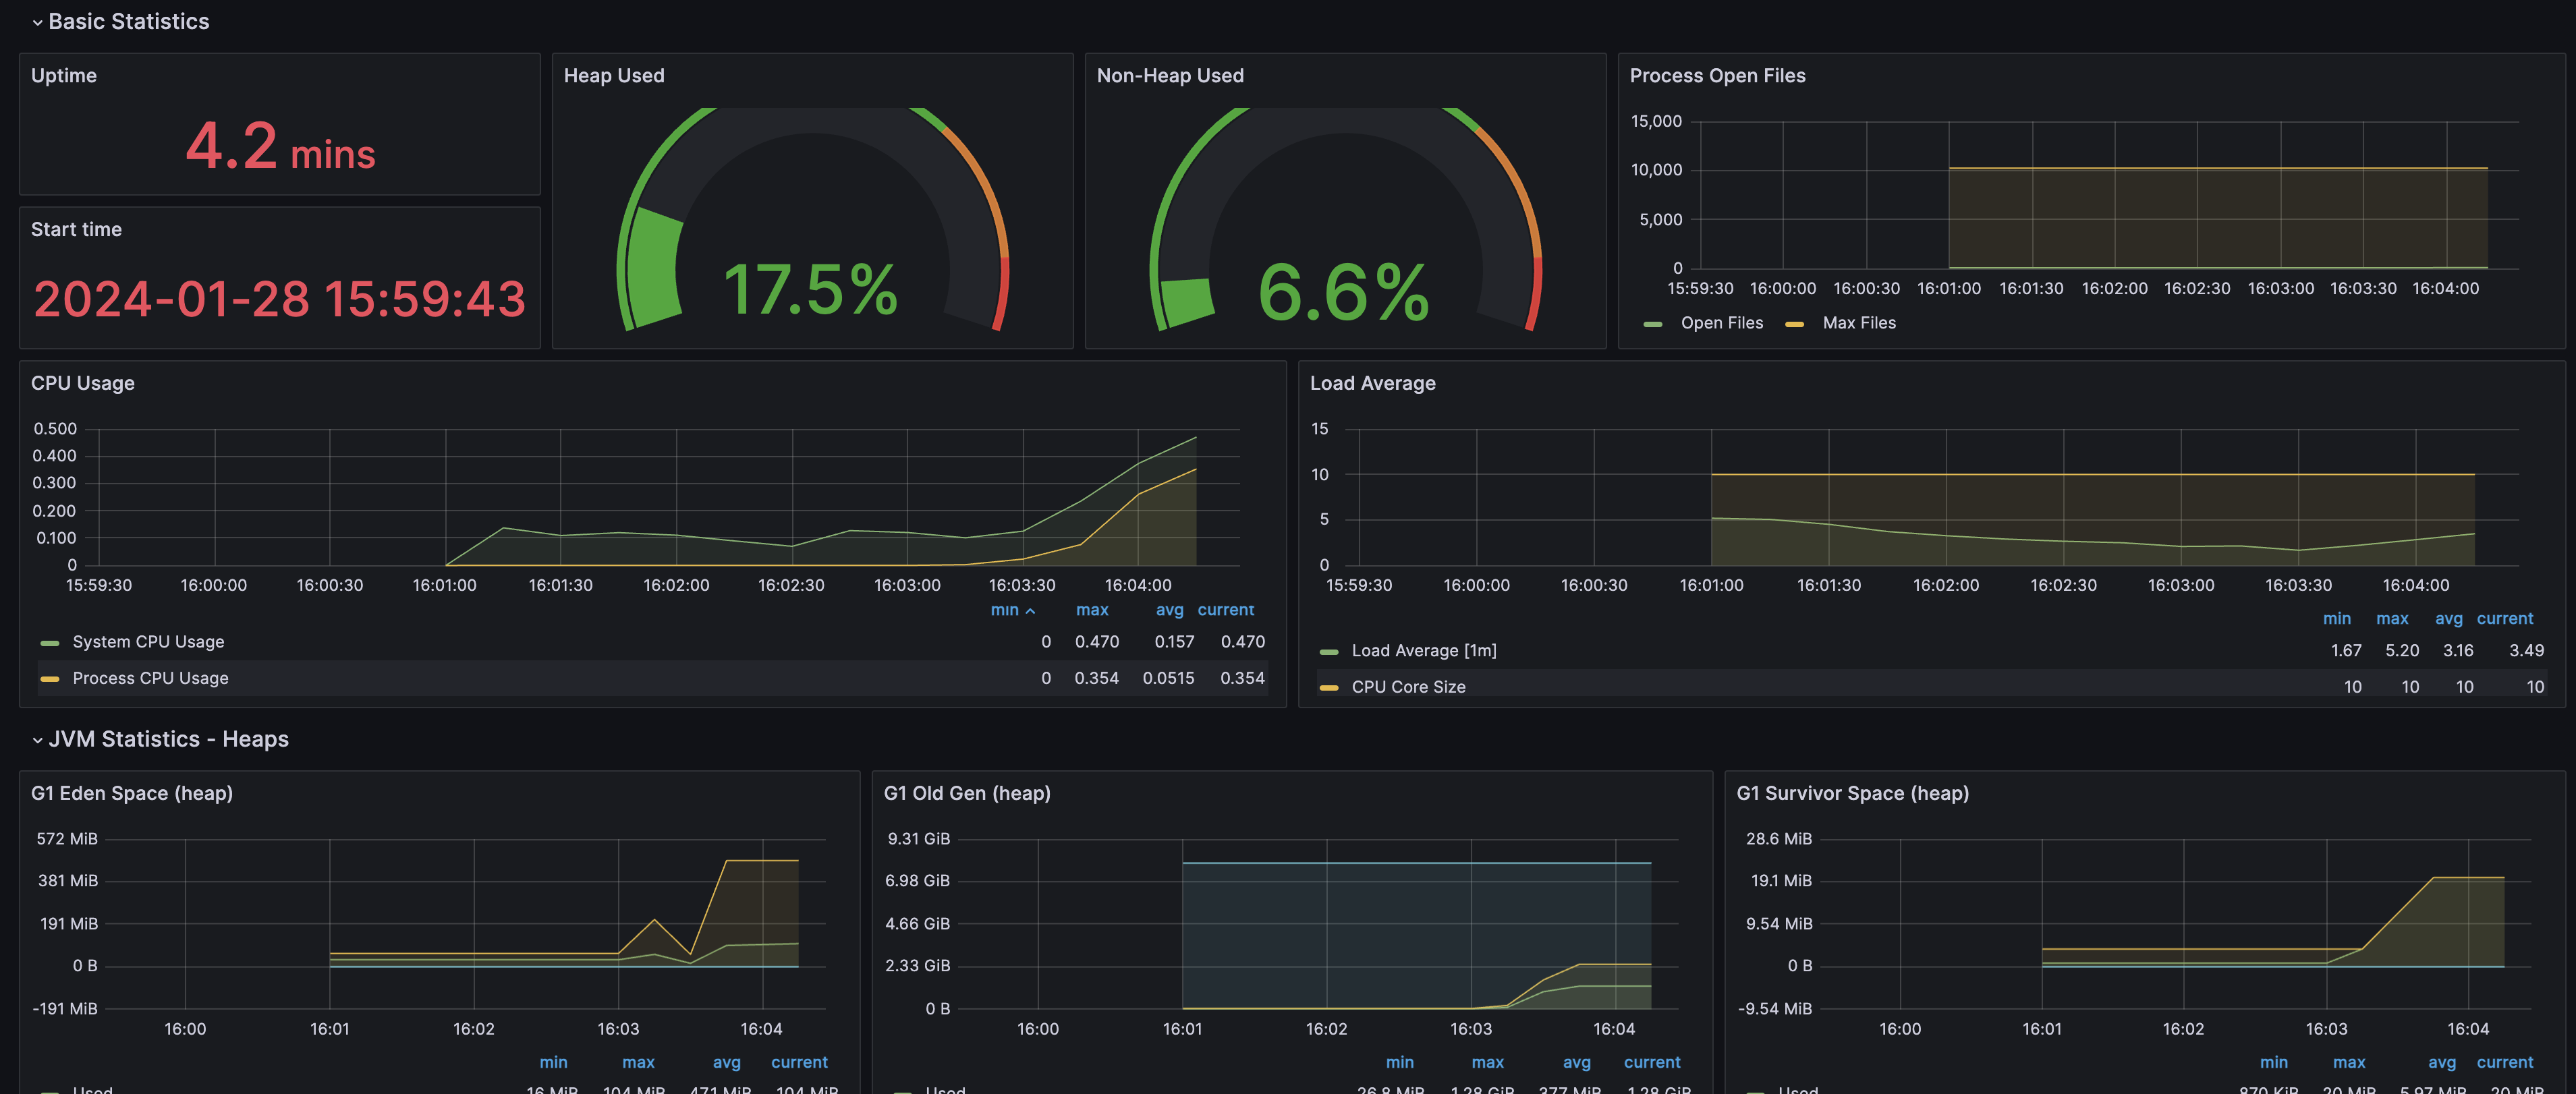
Task: Click the 1.67 min value for Load Average [1m]
Action: click(2346, 651)
